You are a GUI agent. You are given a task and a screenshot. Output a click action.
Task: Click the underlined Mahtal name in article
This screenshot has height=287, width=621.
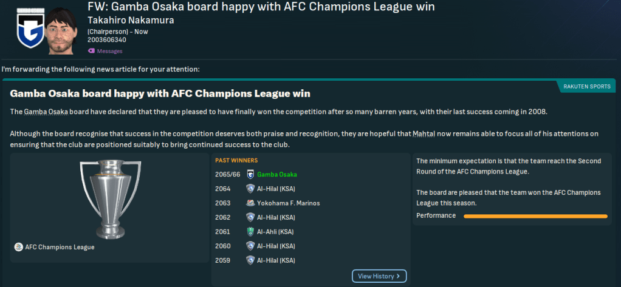click(424, 133)
